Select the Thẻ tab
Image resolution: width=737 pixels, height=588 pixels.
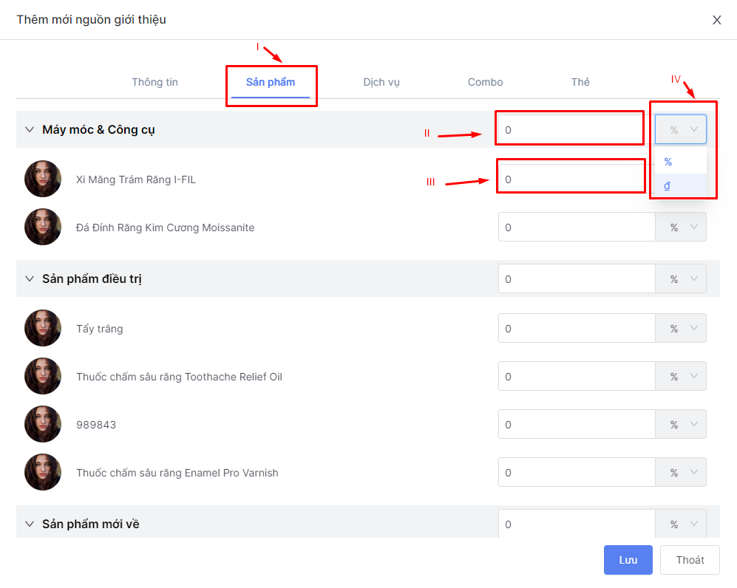[x=580, y=82]
